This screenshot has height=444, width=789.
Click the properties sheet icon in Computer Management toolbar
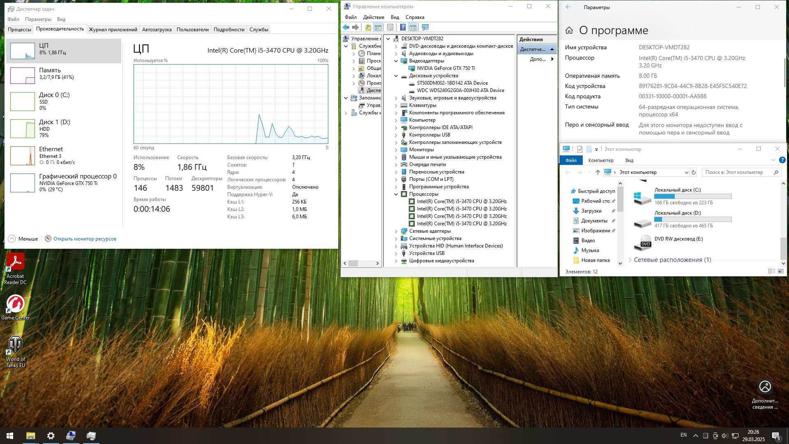pos(390,27)
